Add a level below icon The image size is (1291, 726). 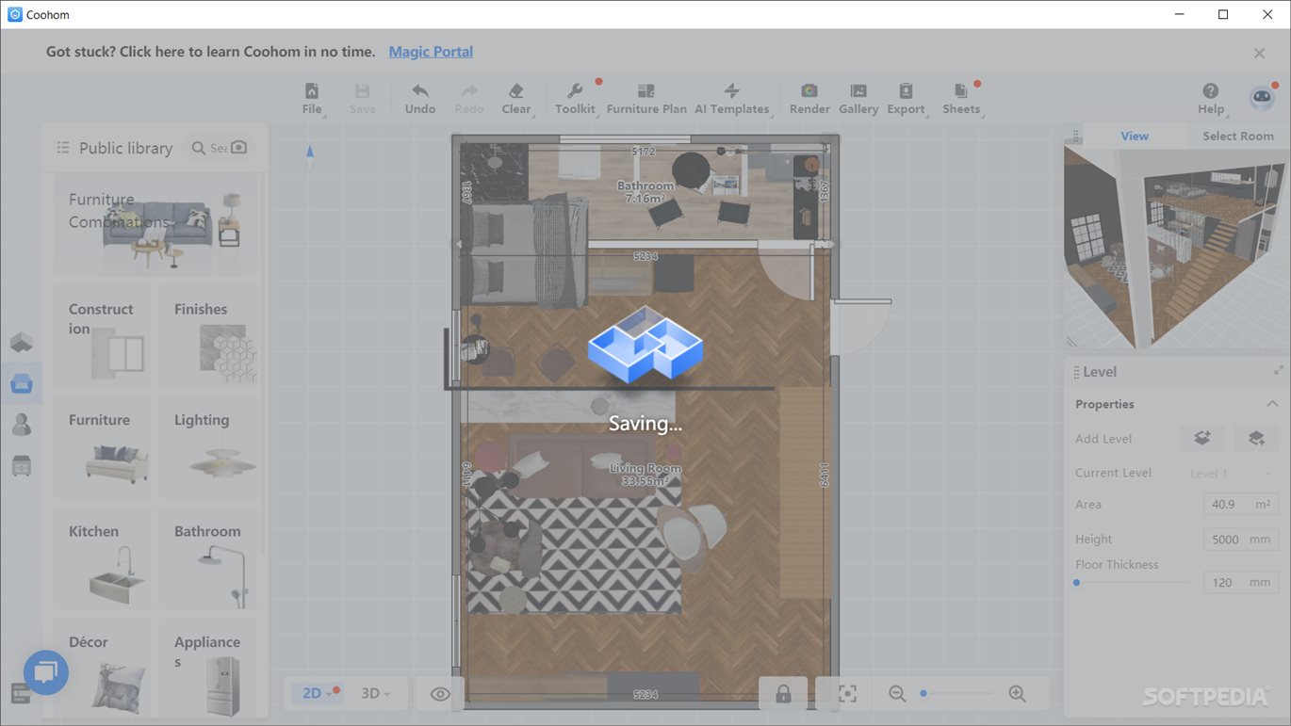click(x=1256, y=438)
